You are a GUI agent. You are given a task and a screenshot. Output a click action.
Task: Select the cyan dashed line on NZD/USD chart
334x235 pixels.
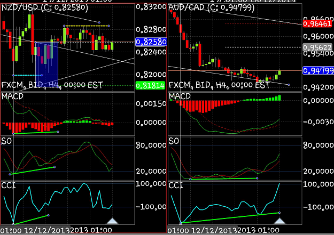(27, 75)
